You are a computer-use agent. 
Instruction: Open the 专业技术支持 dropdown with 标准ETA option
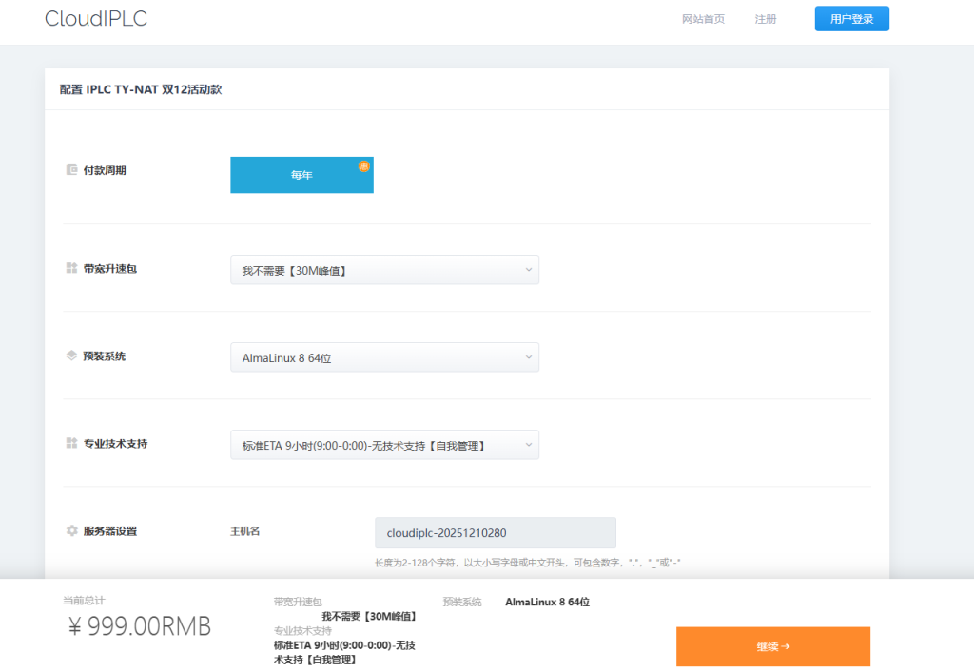pyautogui.click(x=384, y=445)
